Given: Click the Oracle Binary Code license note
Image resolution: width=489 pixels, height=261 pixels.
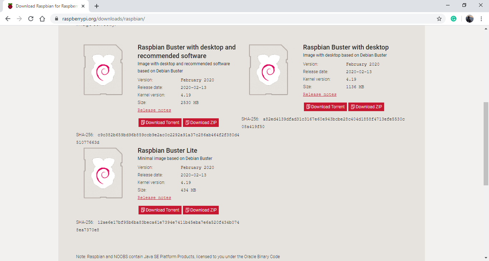Looking at the screenshot, I should [178, 257].
